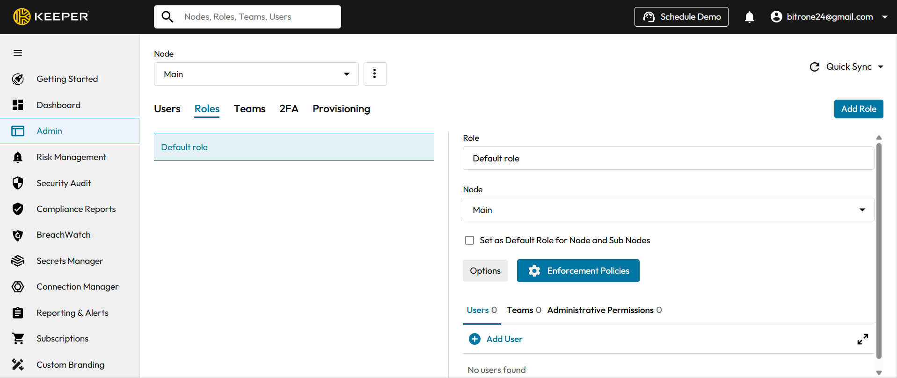Open the Quick Sync dropdown arrow
Viewport: 897px width, 378px height.
coord(881,67)
